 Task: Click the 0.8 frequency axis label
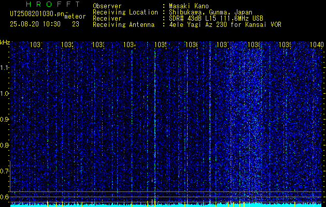[x=4, y=145]
